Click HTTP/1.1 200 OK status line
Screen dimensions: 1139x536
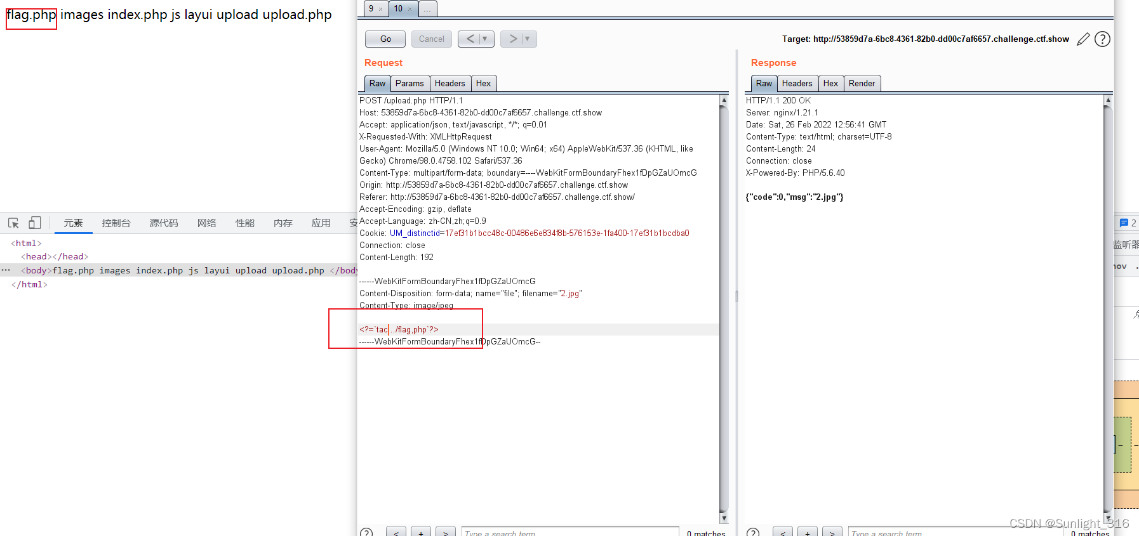click(778, 100)
